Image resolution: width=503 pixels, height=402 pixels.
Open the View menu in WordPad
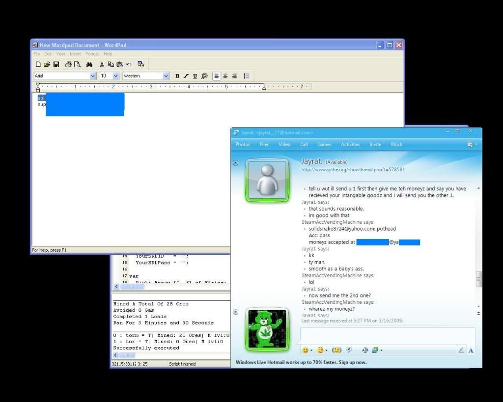click(x=60, y=54)
